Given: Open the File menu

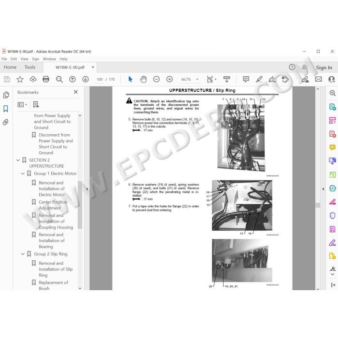Looking at the screenshot, I should click(x=4, y=59).
